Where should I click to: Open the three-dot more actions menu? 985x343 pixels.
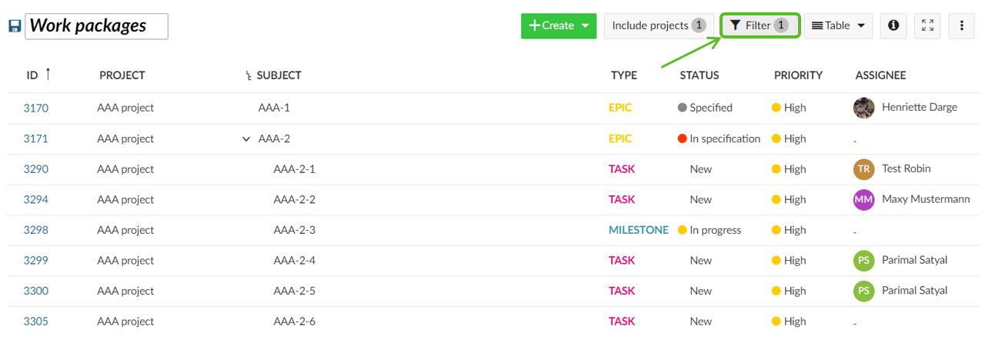(x=961, y=25)
